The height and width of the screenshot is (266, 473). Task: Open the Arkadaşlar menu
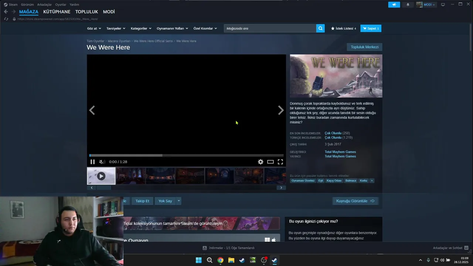[44, 4]
